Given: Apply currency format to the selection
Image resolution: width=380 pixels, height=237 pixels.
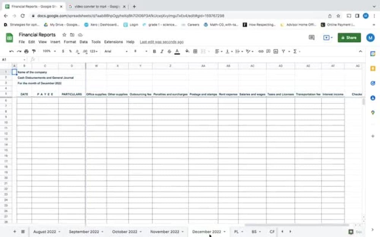Looking at the screenshot, I should [x=62, y=51].
